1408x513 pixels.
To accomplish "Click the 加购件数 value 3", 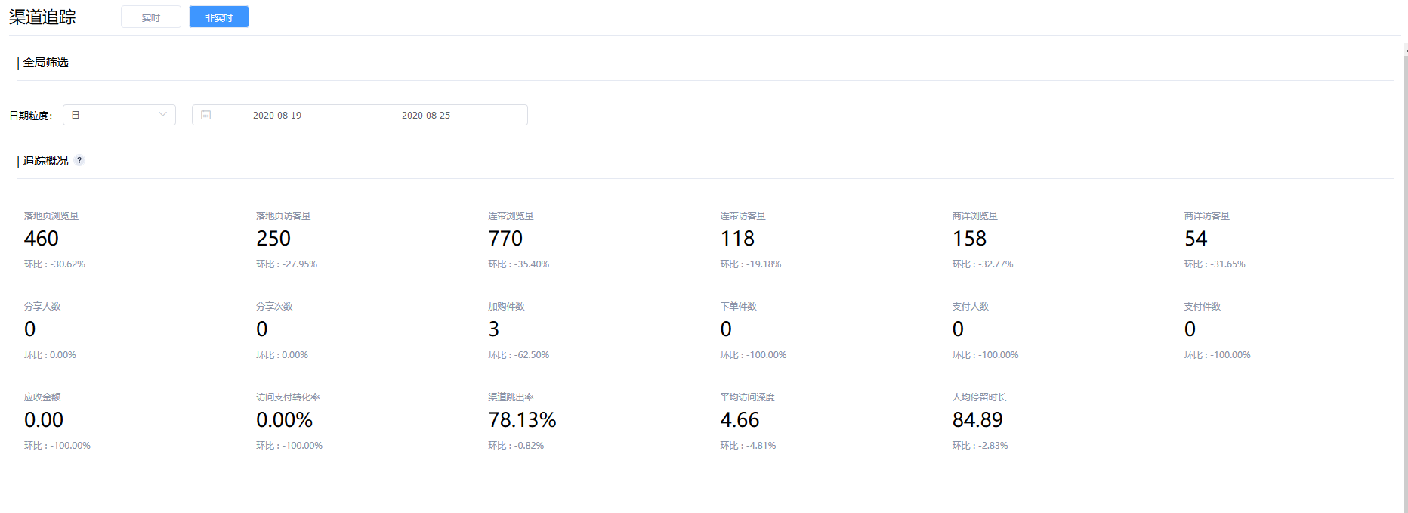I will coord(494,329).
